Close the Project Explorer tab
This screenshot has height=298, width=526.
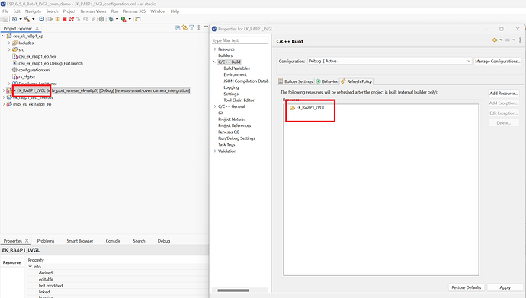(37, 28)
